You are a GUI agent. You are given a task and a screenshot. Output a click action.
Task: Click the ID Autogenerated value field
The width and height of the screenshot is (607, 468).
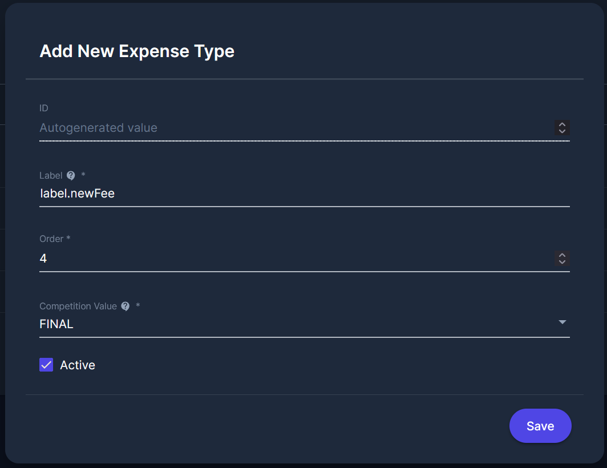[x=285, y=128]
